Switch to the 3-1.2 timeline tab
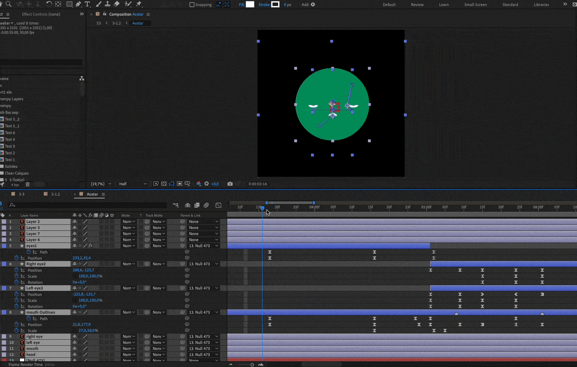This screenshot has width=577, height=367. coord(55,194)
